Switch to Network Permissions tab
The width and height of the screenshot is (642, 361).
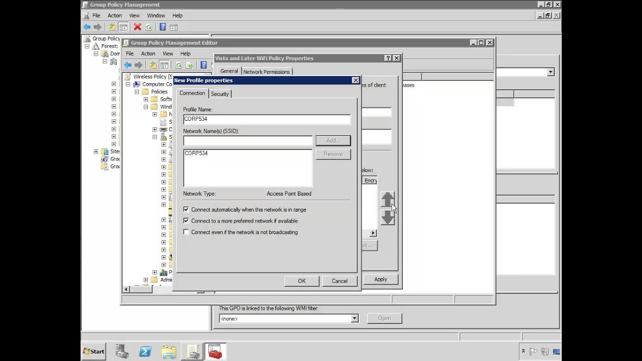(x=266, y=72)
